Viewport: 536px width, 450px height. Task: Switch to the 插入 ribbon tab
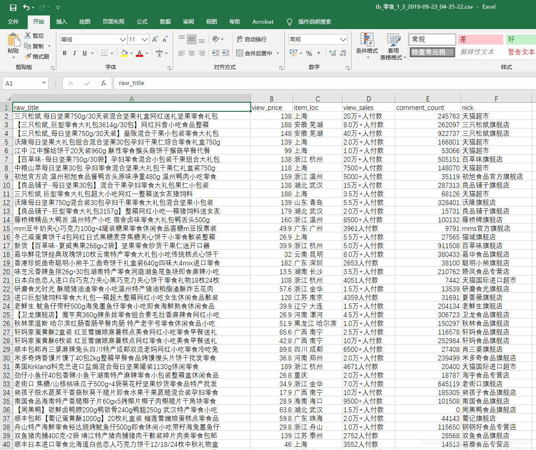click(x=61, y=21)
